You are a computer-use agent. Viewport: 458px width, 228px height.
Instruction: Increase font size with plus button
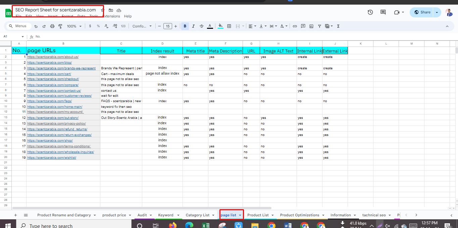point(175,26)
